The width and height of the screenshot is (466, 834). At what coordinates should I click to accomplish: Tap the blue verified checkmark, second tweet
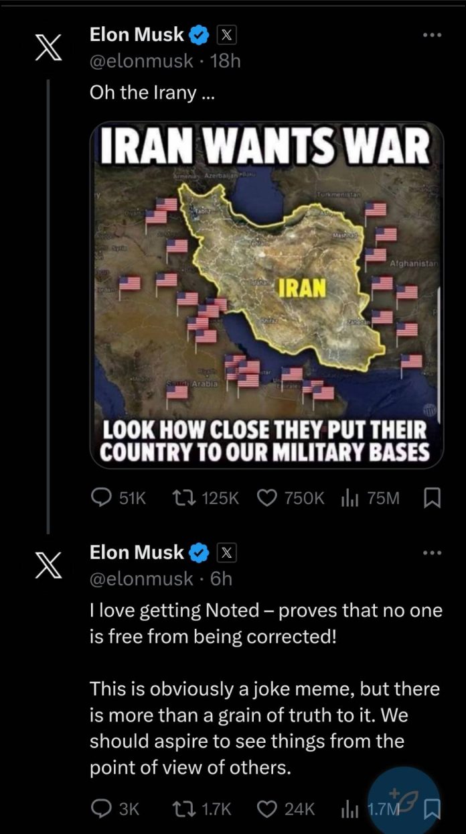(199, 552)
